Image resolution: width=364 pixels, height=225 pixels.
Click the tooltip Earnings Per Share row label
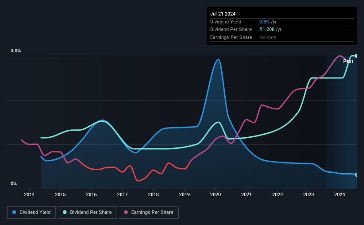(231, 37)
